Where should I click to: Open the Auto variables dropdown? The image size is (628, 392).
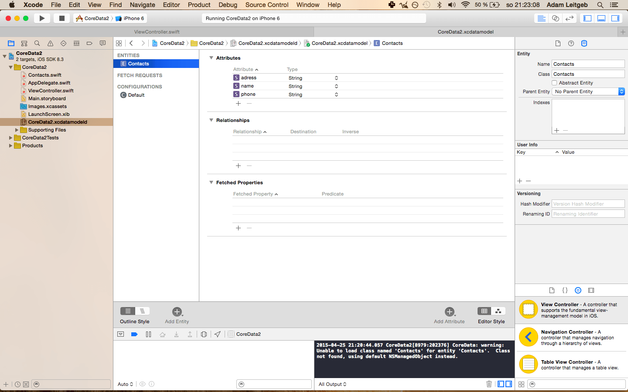(x=125, y=384)
